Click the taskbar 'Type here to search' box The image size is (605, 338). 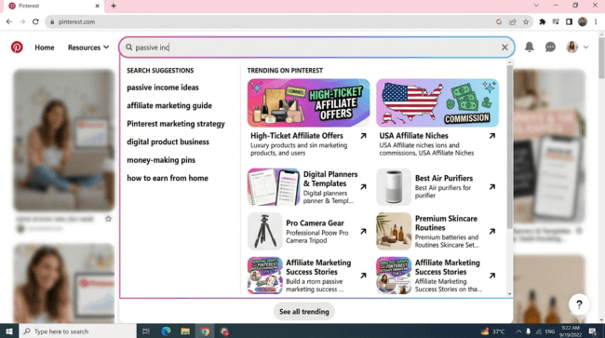77,331
